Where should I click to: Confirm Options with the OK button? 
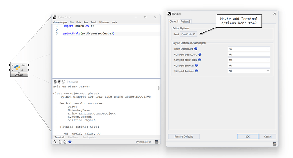pyautogui.click(x=248, y=137)
